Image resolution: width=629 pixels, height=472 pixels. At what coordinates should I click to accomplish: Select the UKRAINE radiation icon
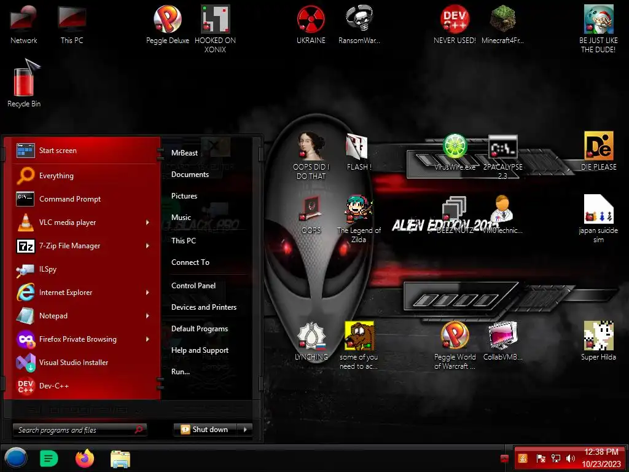311,25
